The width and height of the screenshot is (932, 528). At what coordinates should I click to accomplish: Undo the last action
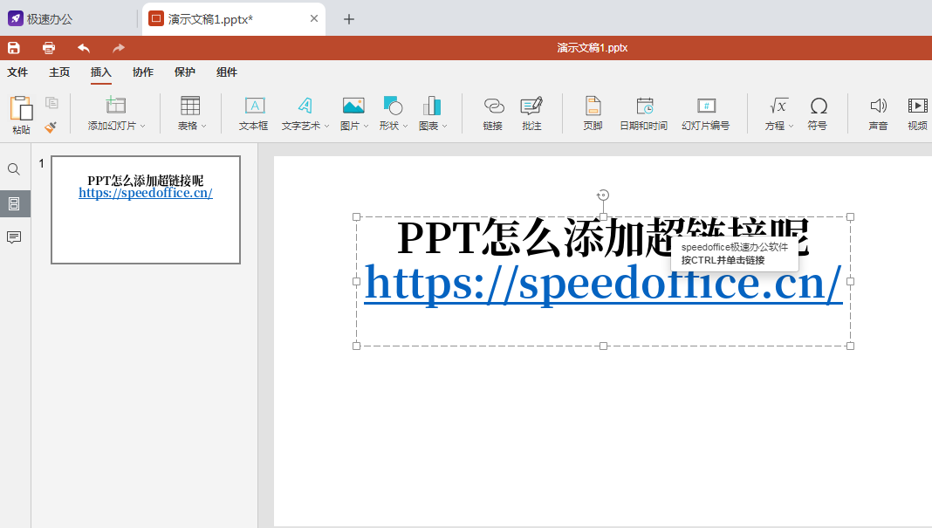84,48
